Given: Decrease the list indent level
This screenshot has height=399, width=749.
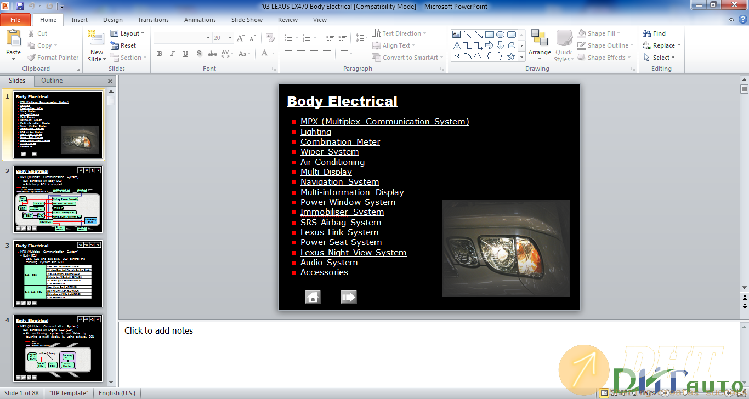Looking at the screenshot, I should 330,38.
